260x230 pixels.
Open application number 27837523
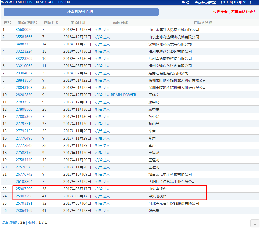(24, 102)
